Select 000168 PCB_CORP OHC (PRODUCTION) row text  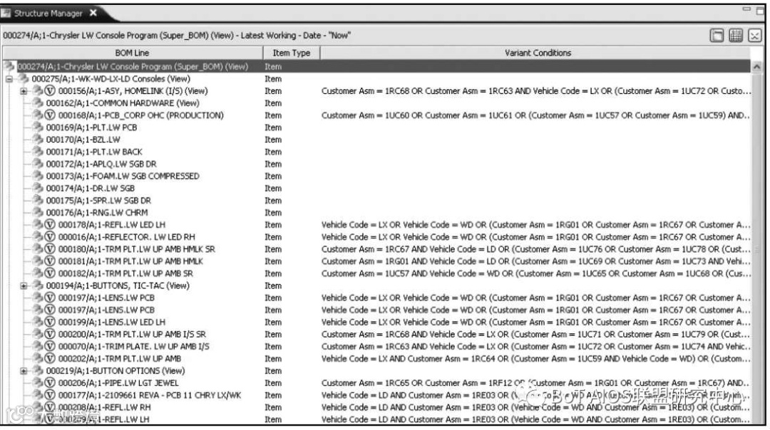(x=141, y=116)
